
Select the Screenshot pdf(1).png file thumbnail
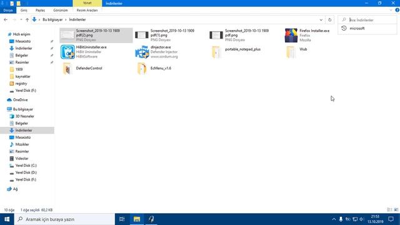pos(142,35)
